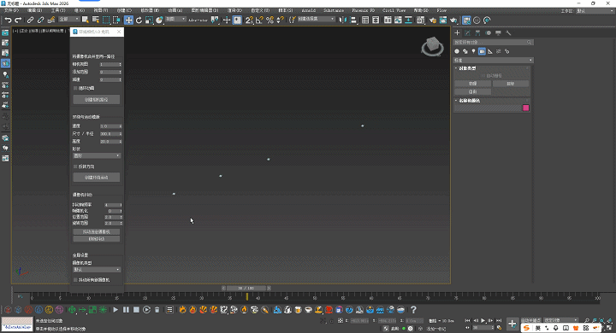Screen dimensions: 616x333
Task: Click the 目标 camera button
Action: pos(510,84)
